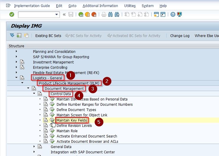
Task: Click the Find Next binoculars icon
Action: tap(117, 14)
